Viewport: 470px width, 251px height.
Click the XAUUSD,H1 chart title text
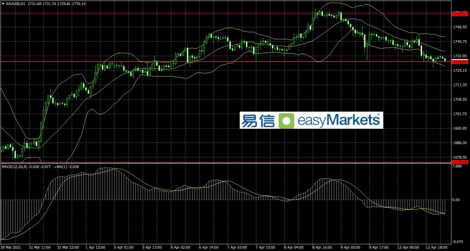pos(15,4)
